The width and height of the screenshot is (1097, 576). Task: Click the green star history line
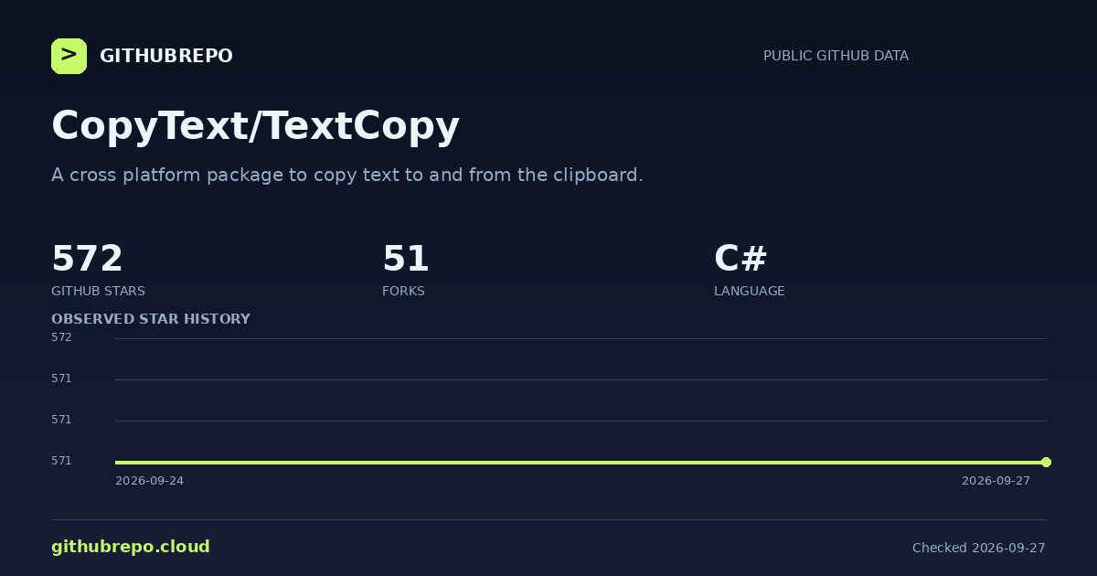click(x=580, y=462)
